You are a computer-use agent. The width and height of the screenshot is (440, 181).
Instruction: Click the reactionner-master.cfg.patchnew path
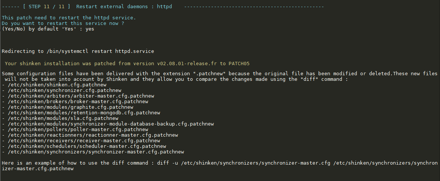tap(93, 135)
